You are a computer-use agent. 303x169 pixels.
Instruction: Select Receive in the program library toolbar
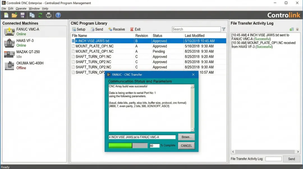(117, 29)
